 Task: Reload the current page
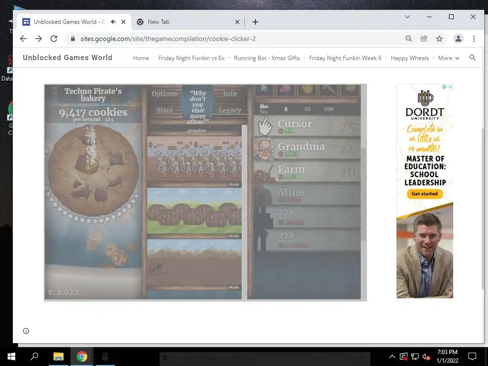(54, 39)
